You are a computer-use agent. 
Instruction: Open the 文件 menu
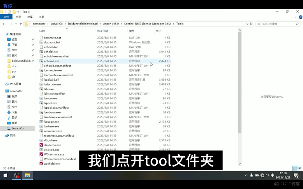[6, 17]
